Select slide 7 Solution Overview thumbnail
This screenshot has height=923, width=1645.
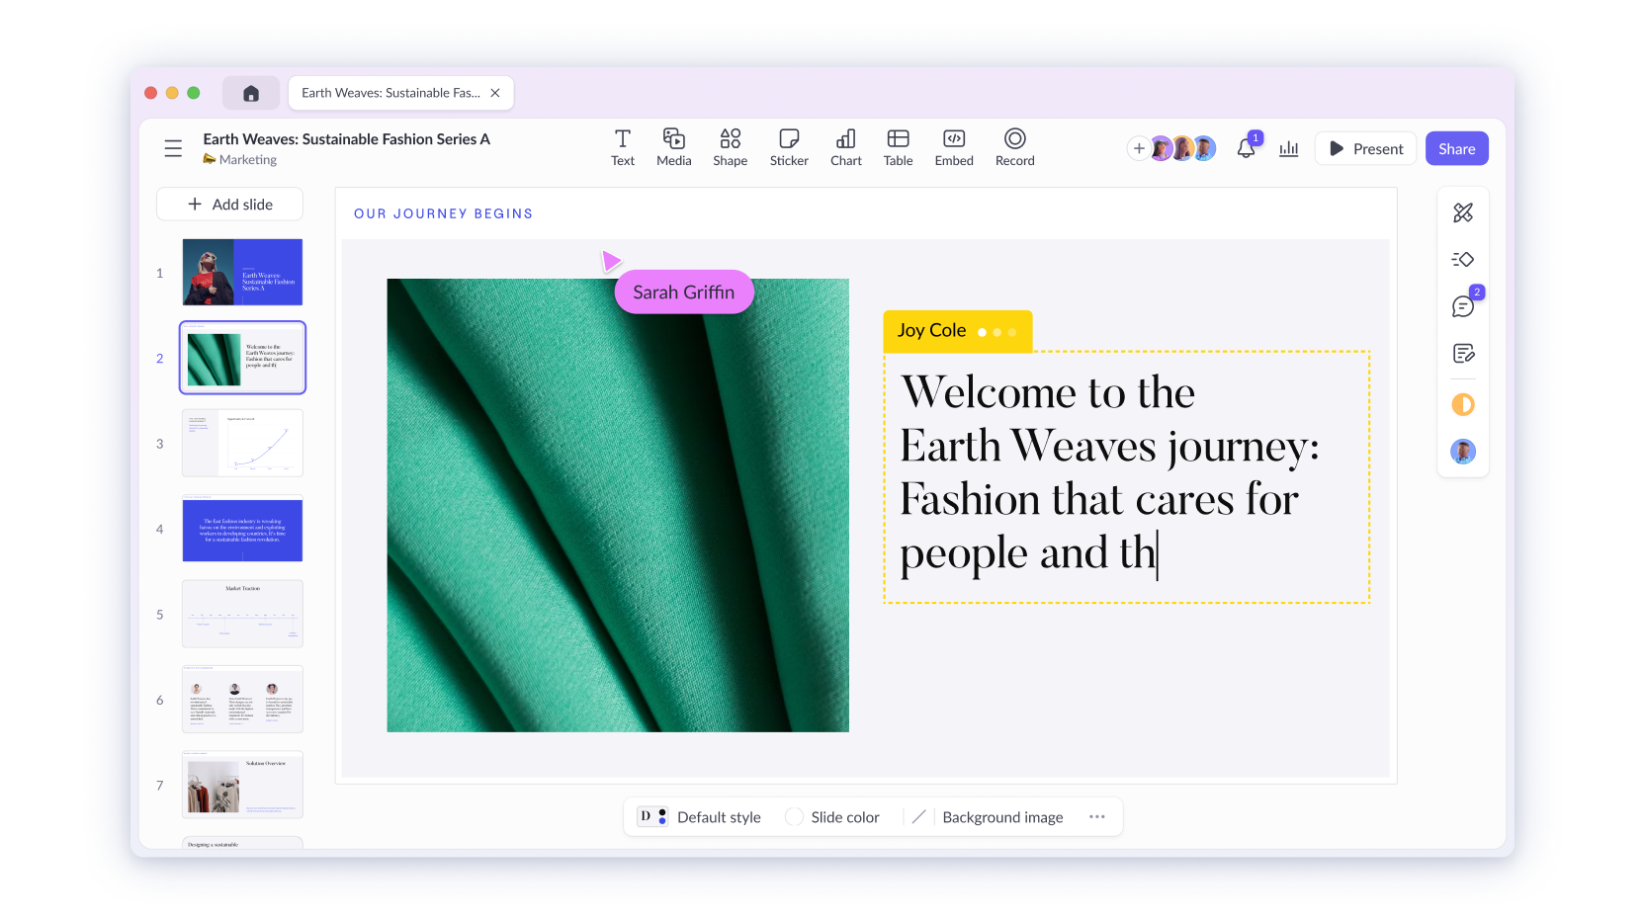click(x=242, y=785)
